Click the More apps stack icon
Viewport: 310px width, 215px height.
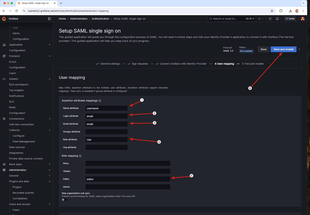click(x=4, y=164)
